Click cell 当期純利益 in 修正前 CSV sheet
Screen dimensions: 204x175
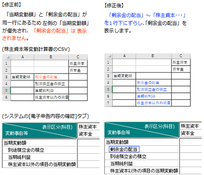click(51, 91)
